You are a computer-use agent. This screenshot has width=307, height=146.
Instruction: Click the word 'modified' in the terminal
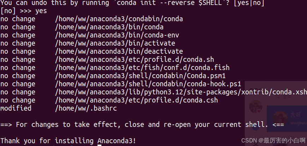(16, 108)
